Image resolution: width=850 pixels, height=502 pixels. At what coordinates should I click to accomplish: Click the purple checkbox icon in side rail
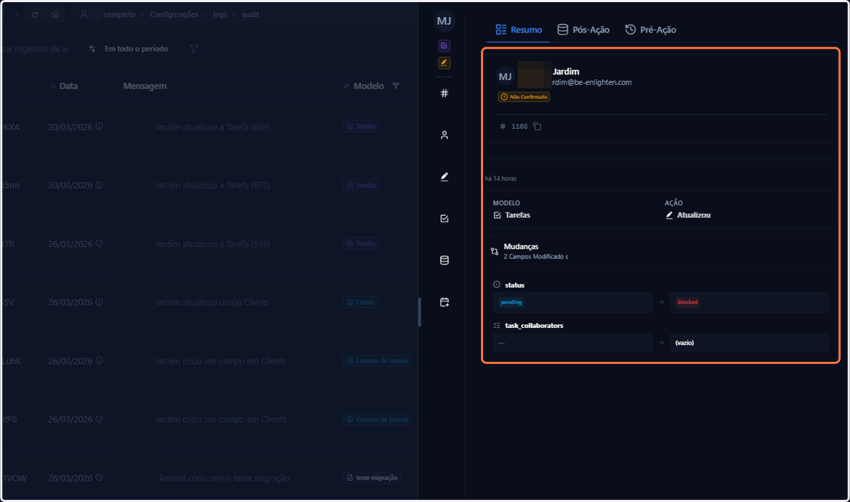point(444,46)
